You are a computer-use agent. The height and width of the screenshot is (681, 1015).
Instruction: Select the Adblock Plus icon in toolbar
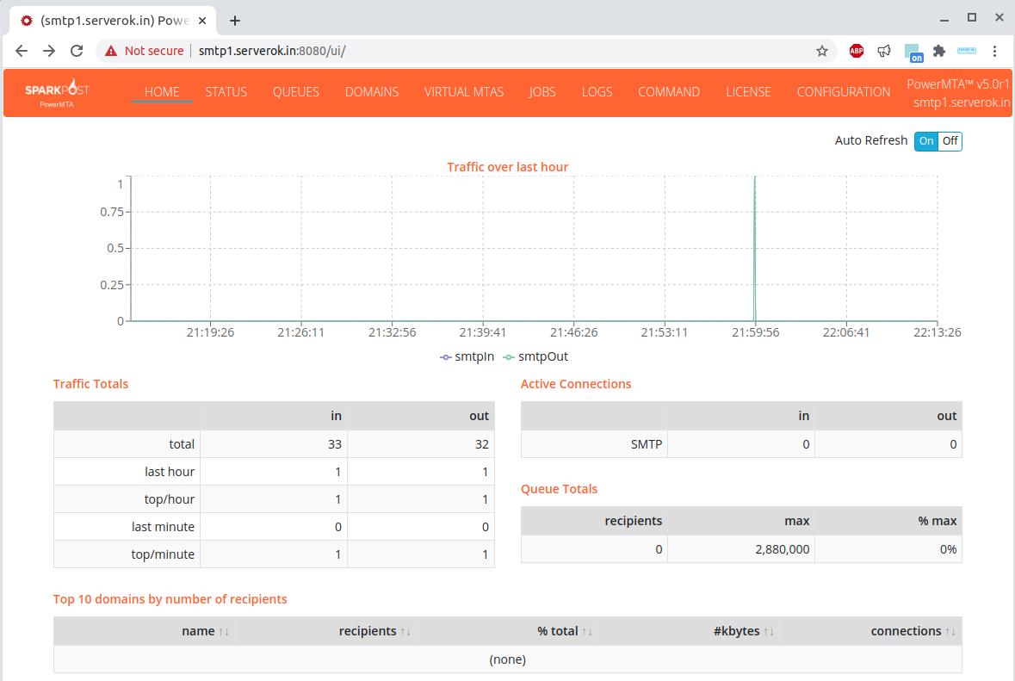tap(856, 51)
